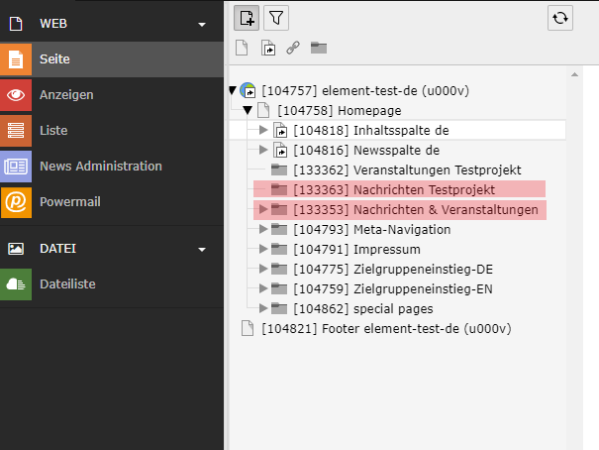Click the refresh page tree button
This screenshot has height=450, width=599.
[560, 17]
